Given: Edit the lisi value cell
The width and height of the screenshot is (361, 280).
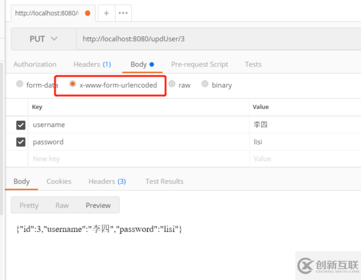Looking at the screenshot, I should [x=305, y=142].
